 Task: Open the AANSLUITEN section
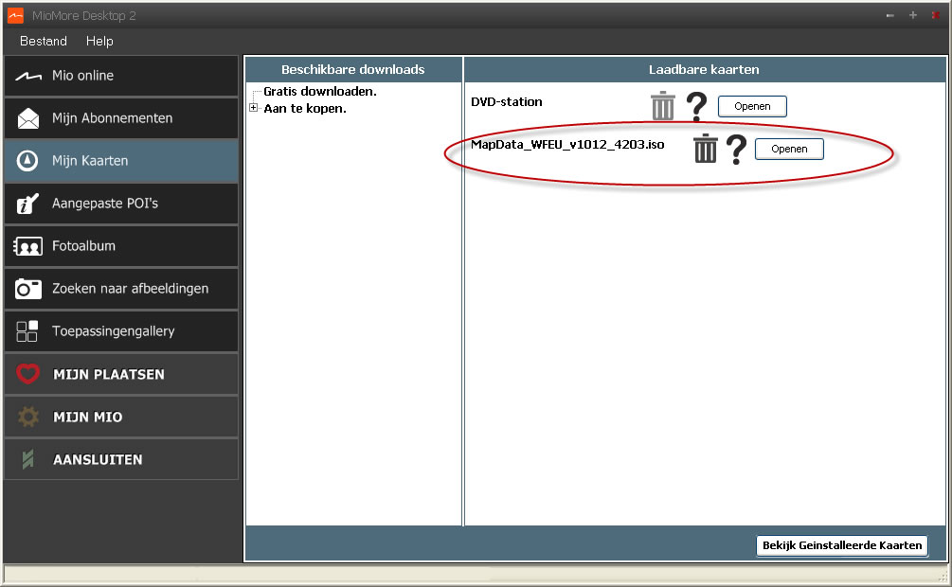121,459
